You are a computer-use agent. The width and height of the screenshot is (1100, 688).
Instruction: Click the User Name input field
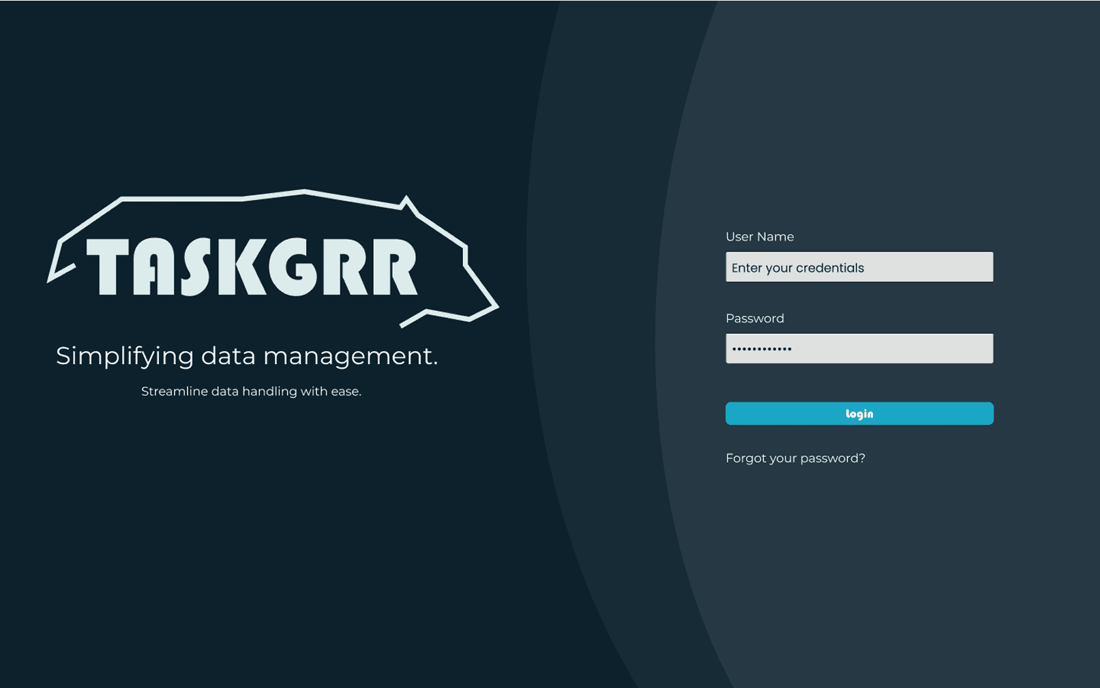pyautogui.click(x=859, y=267)
